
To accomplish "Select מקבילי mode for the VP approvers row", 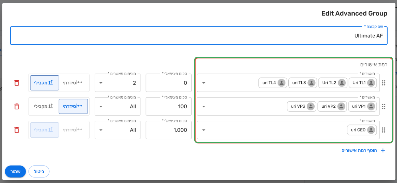I will (45, 106).
